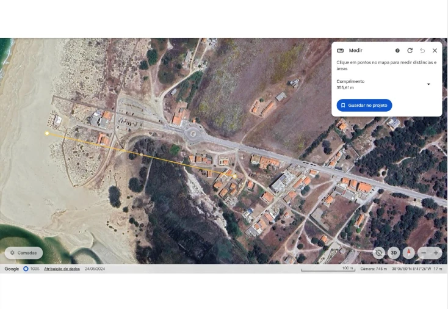Image resolution: width=448 pixels, height=309 pixels.
Task: Select the measurement start point on beach
Action: [47, 133]
